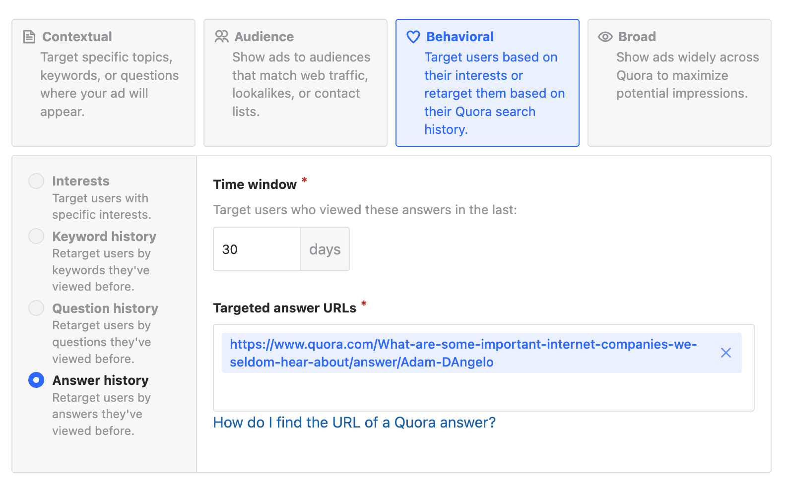
Task: Switch to Contextual targeting card
Action: (103, 83)
